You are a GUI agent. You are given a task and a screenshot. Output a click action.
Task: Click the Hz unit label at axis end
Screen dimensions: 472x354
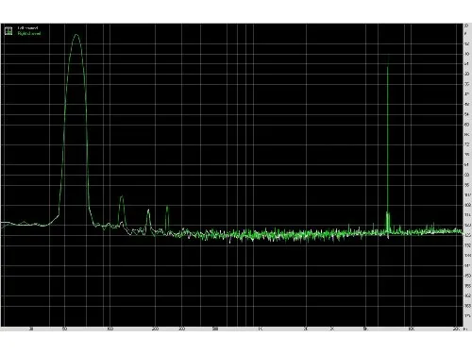(x=466, y=329)
